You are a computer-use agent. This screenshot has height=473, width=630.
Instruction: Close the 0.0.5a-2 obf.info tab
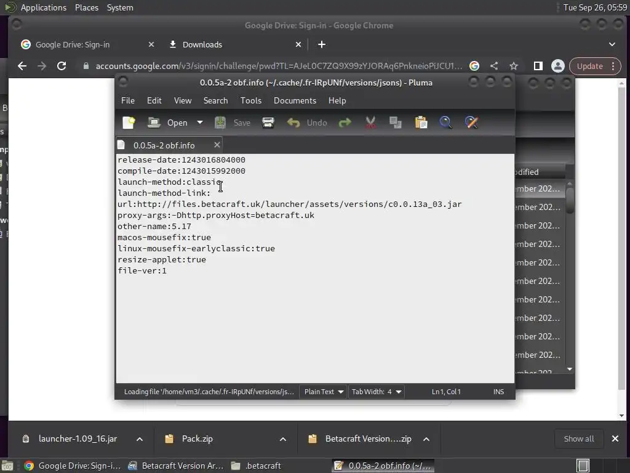[x=217, y=145]
